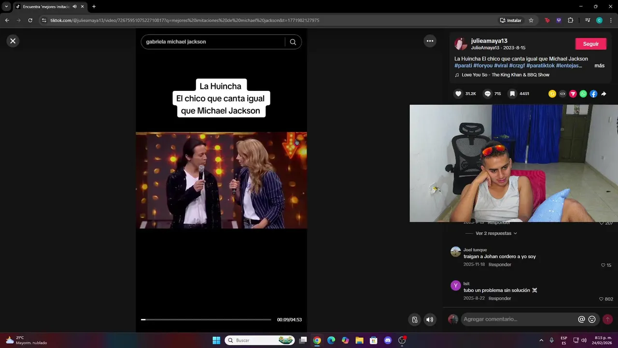The height and width of the screenshot is (348, 618).
Task: Open Windows Start menu
Action: (x=216, y=340)
